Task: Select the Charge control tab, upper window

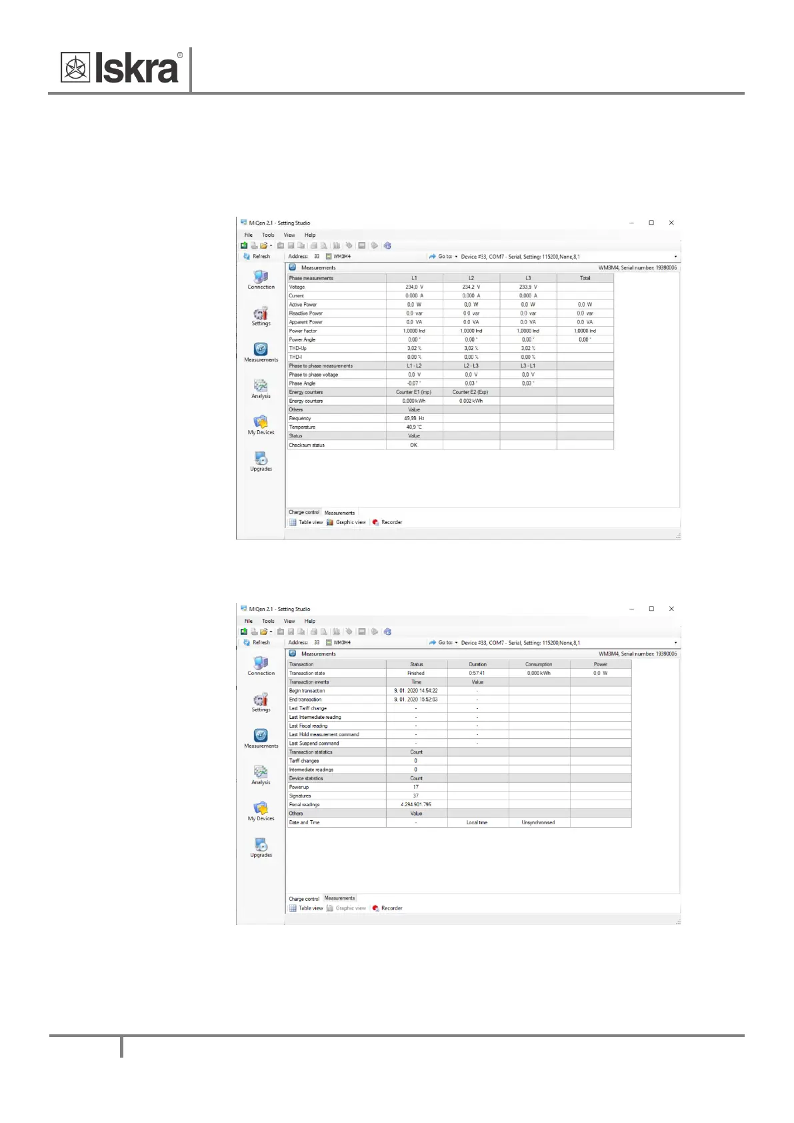Action: pos(304,512)
